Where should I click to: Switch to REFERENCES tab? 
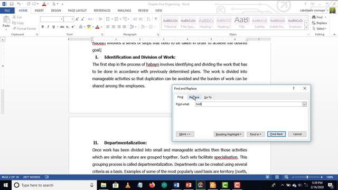tap(102, 11)
